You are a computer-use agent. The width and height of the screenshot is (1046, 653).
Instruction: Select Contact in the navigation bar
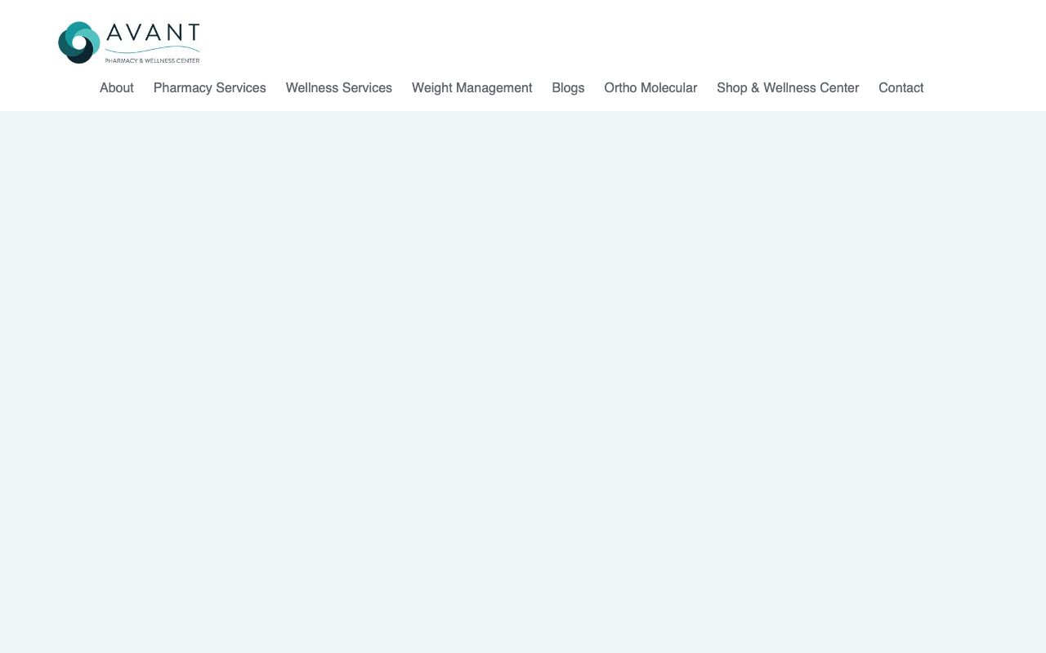901,88
